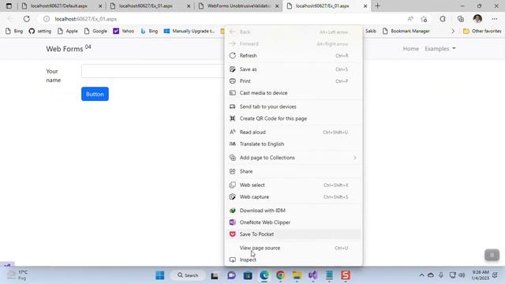Open the Other favorites folder
Screen dimensions: 505x284
click(482, 32)
